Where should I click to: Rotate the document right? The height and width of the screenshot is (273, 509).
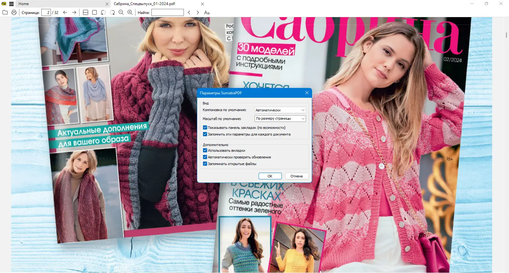point(112,12)
